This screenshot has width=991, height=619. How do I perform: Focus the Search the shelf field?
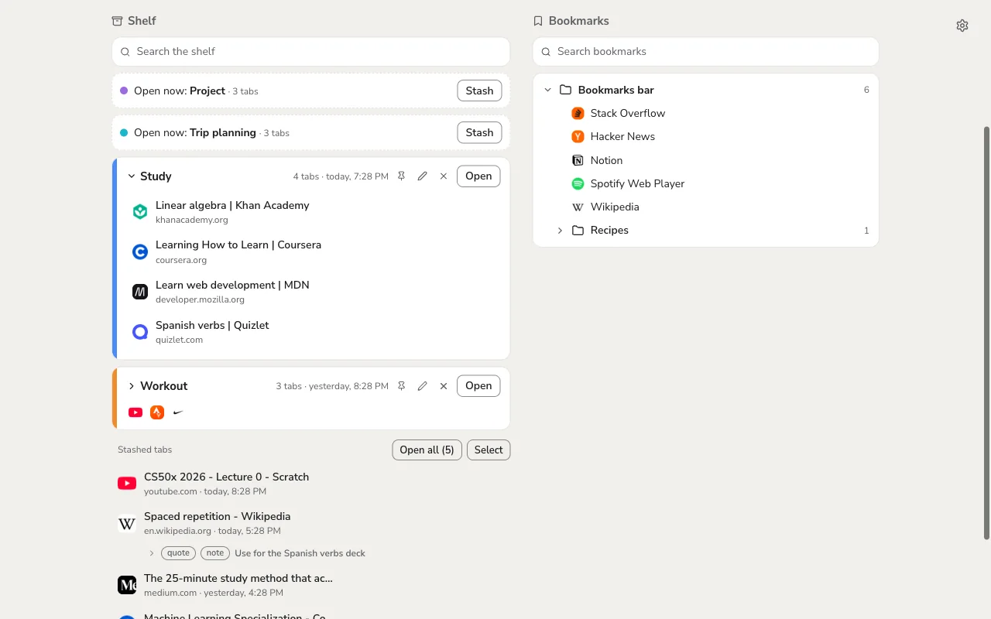click(x=310, y=52)
